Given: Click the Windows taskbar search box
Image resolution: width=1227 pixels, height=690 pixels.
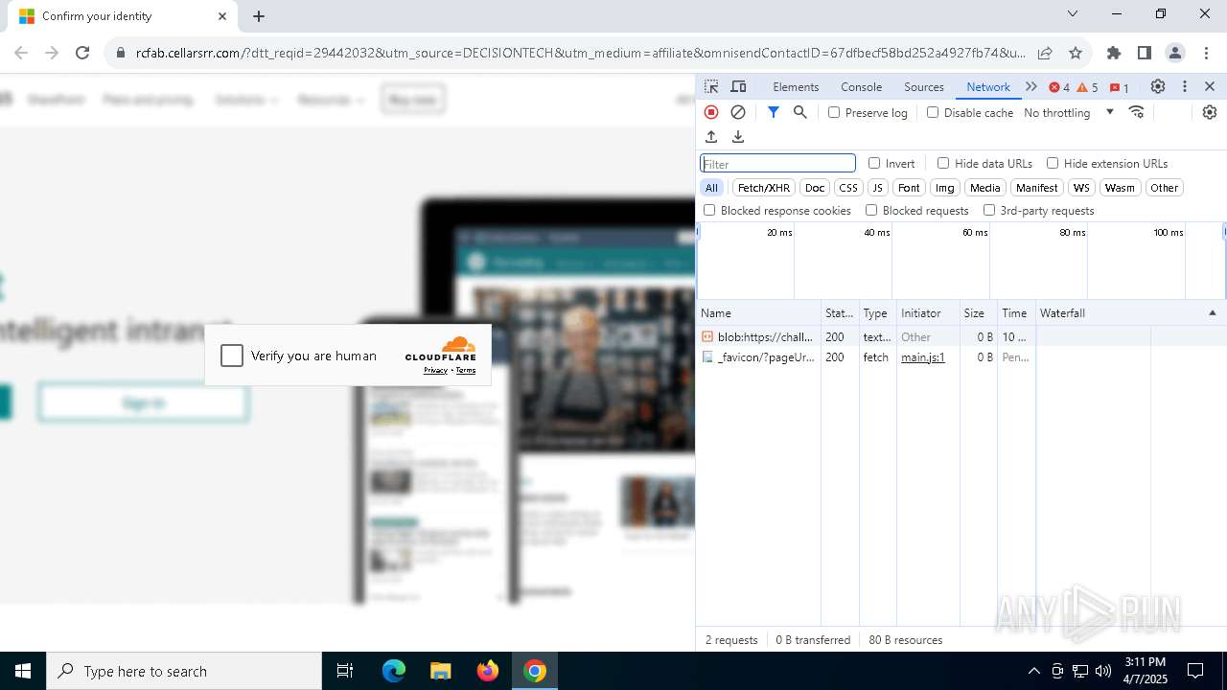Looking at the screenshot, I should [x=185, y=671].
